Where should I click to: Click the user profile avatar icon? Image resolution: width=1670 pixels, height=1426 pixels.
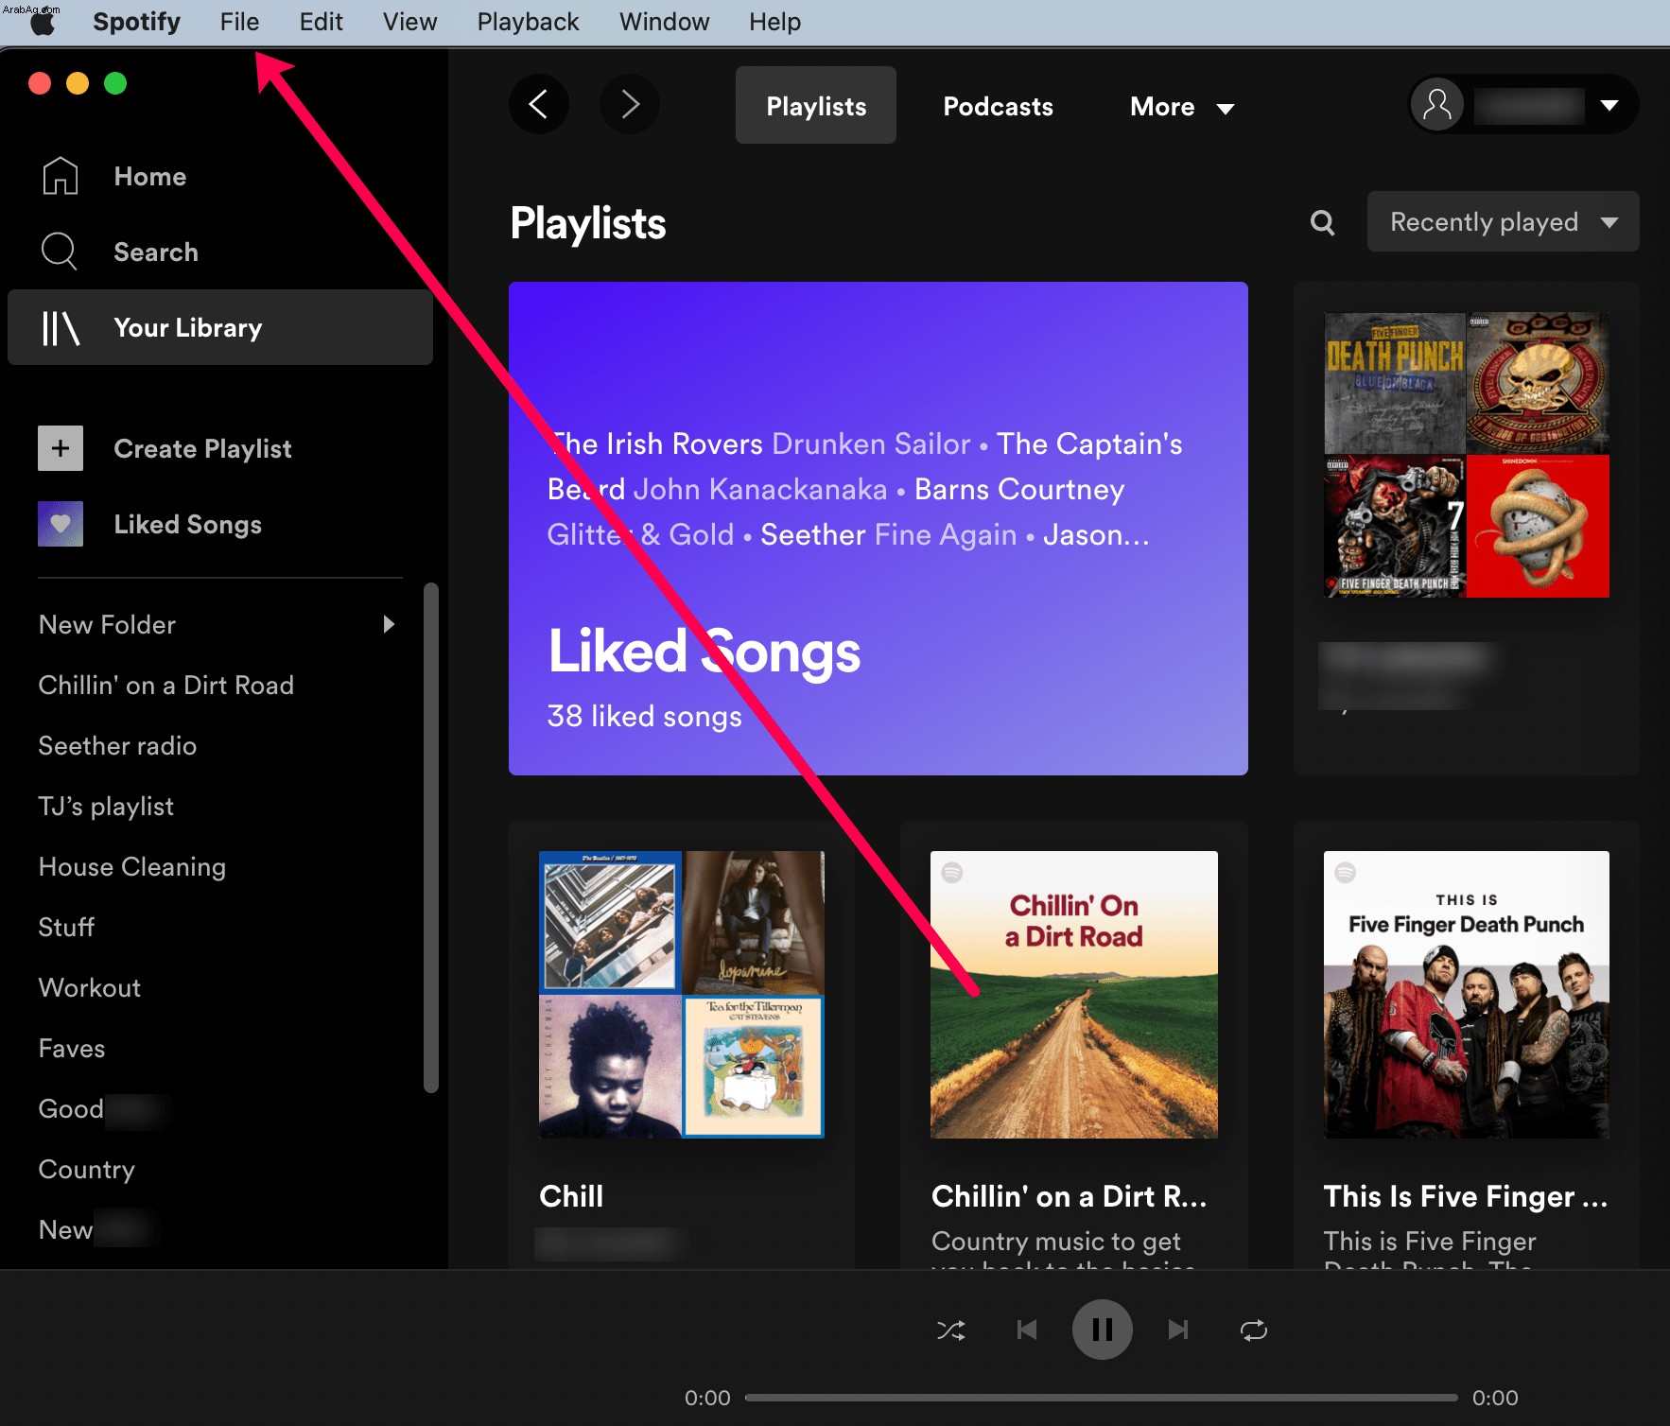(1437, 104)
